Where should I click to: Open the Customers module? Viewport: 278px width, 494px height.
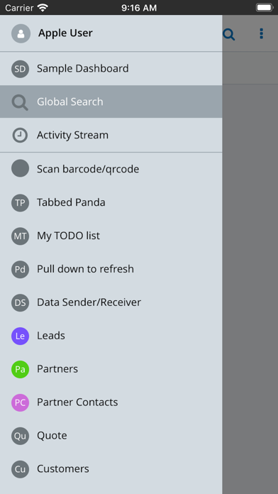111,469
